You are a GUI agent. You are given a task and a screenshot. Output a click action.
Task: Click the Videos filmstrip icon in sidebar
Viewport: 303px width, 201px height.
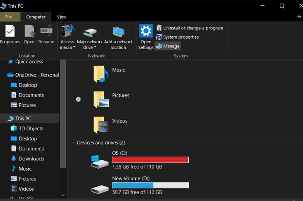point(14,189)
